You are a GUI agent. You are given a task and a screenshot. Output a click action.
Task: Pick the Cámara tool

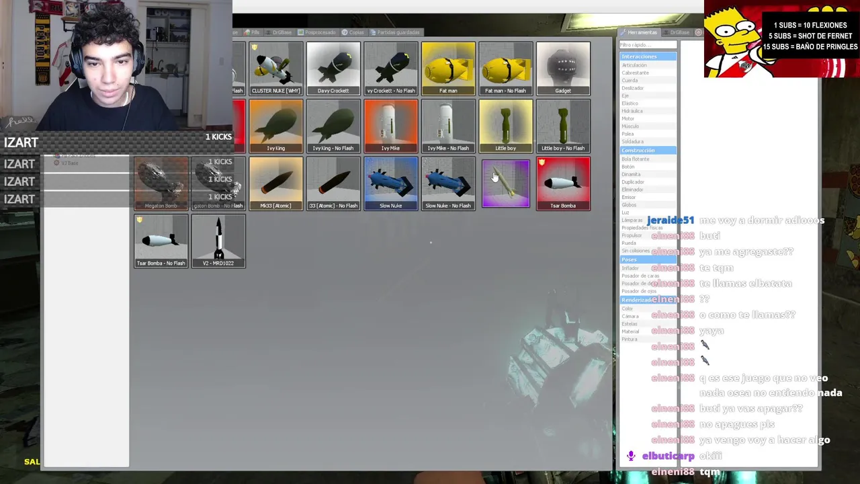630,316
